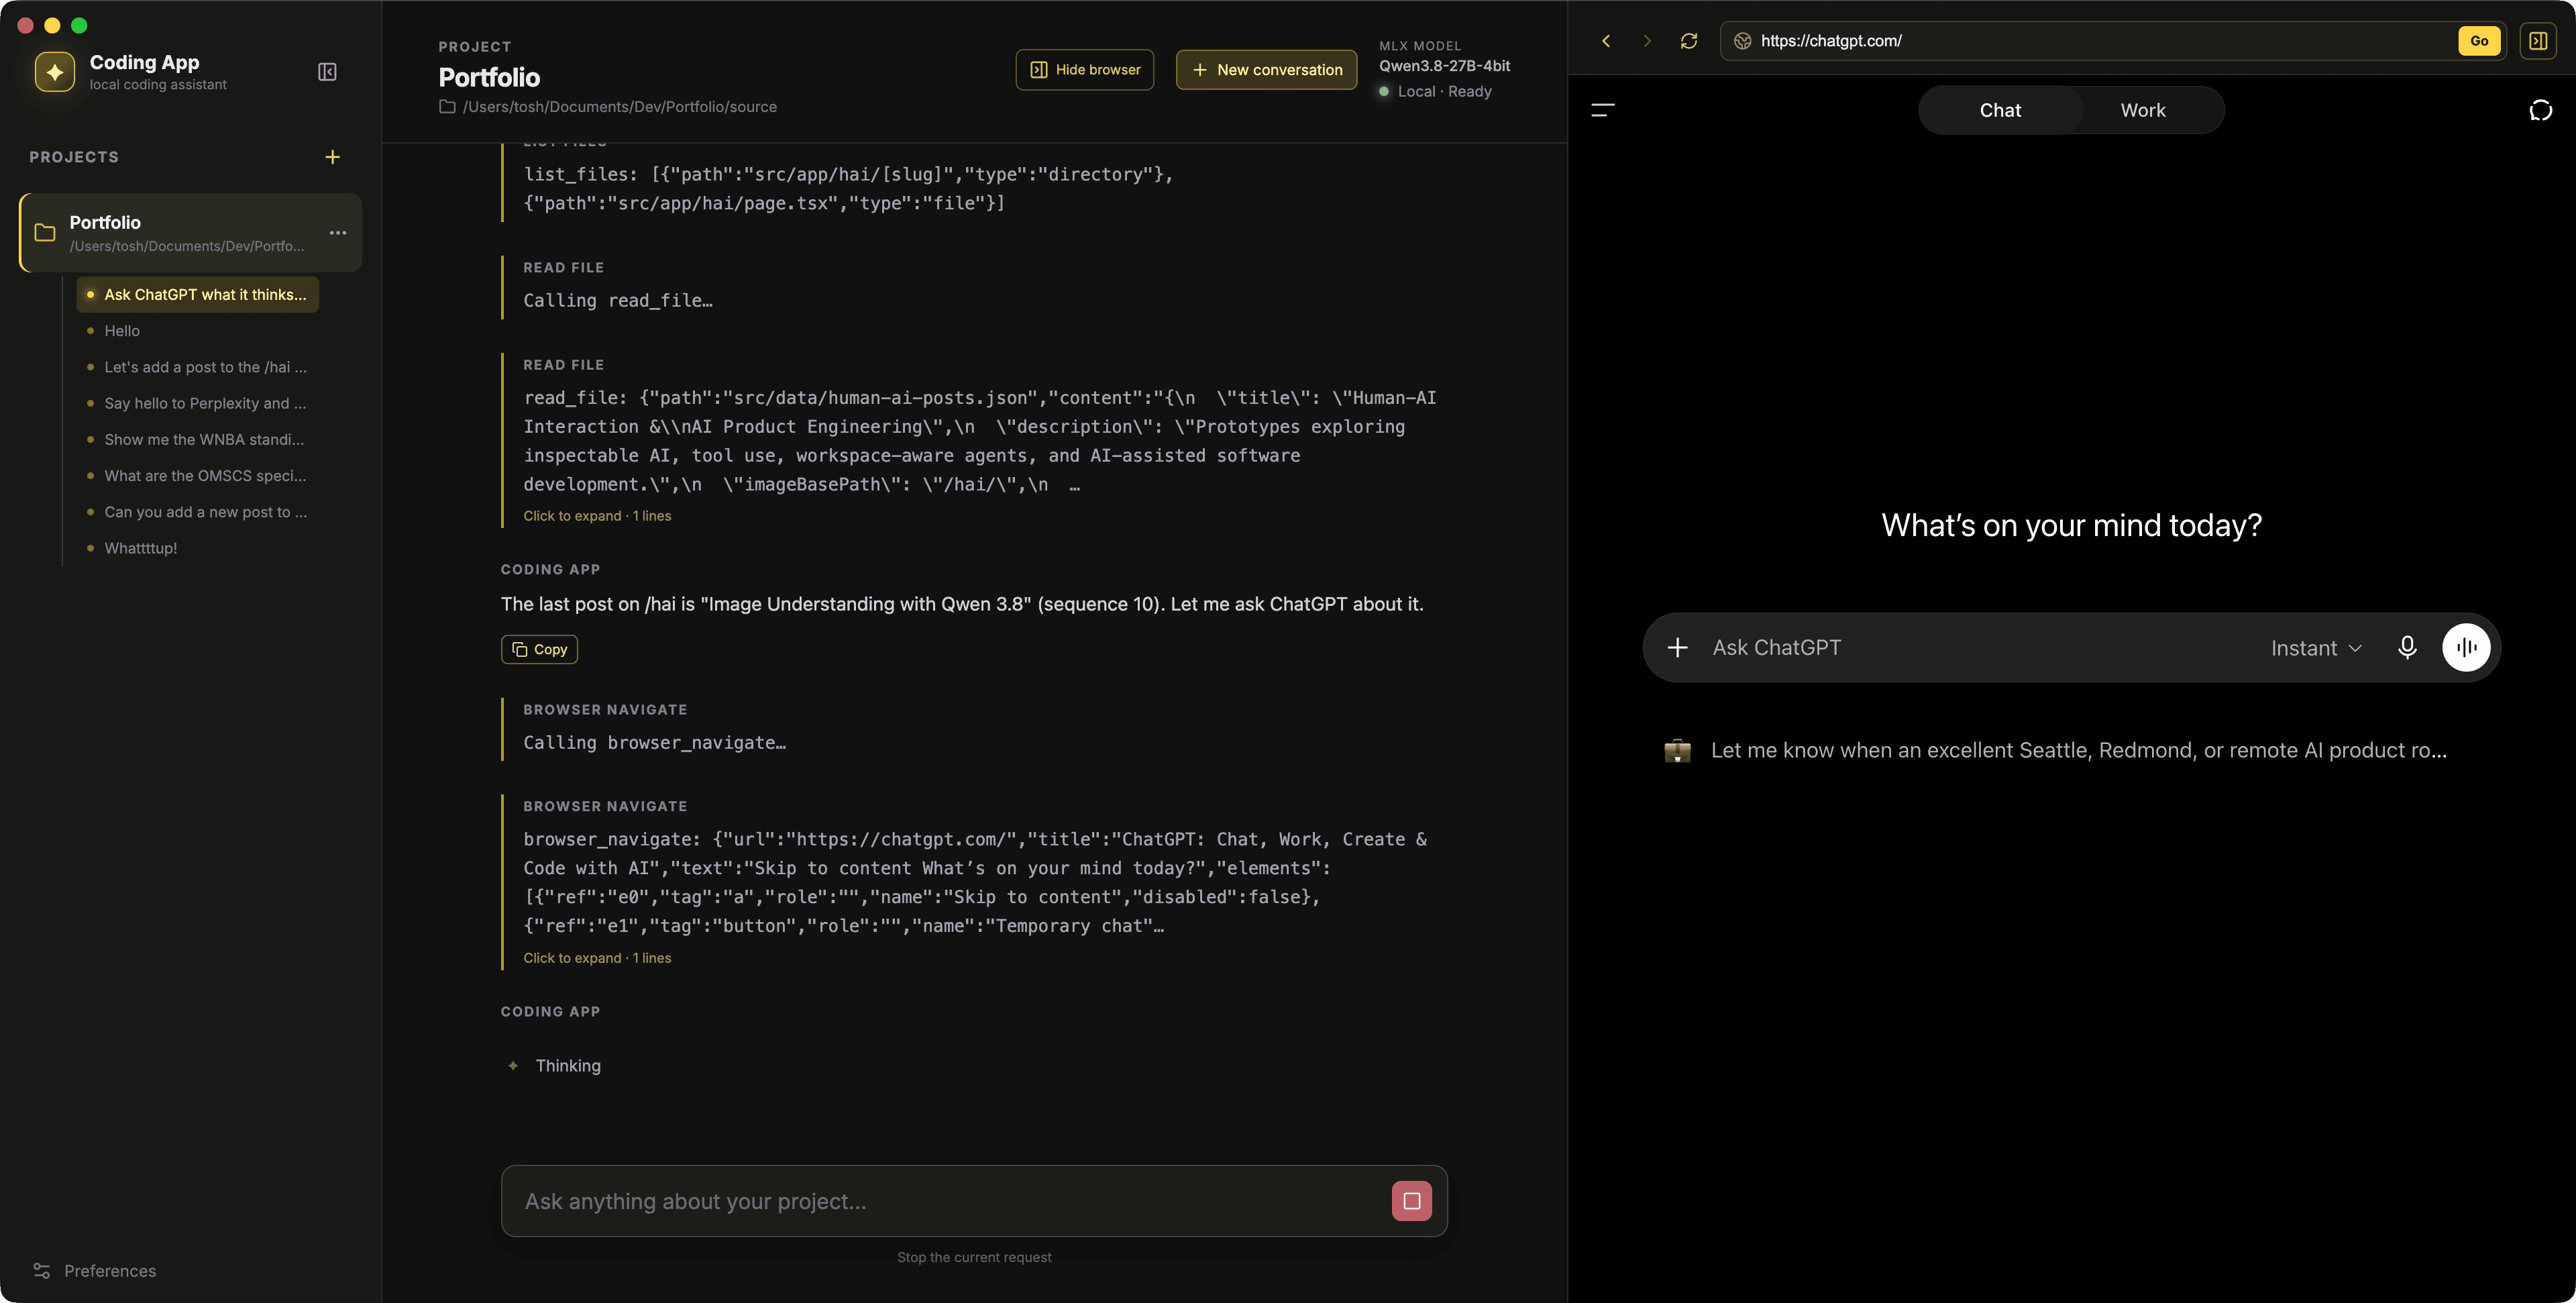Click the microphone dictation icon

pyautogui.click(x=2407, y=648)
